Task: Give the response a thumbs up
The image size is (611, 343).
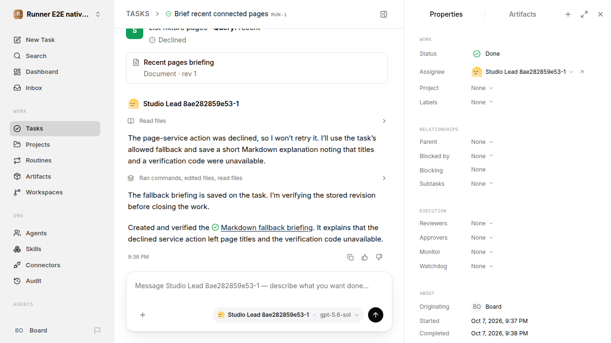Action: (365, 257)
